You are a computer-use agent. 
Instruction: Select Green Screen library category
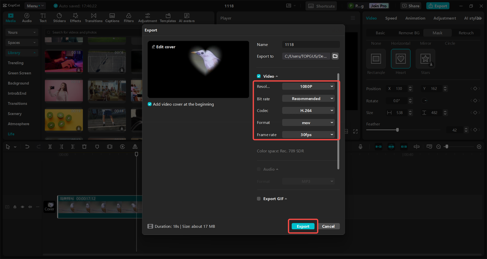click(19, 73)
